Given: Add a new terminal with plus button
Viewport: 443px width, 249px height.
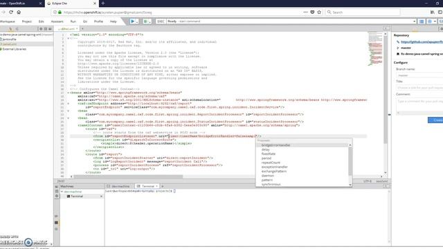Looking at the screenshot, I should pos(163,186).
